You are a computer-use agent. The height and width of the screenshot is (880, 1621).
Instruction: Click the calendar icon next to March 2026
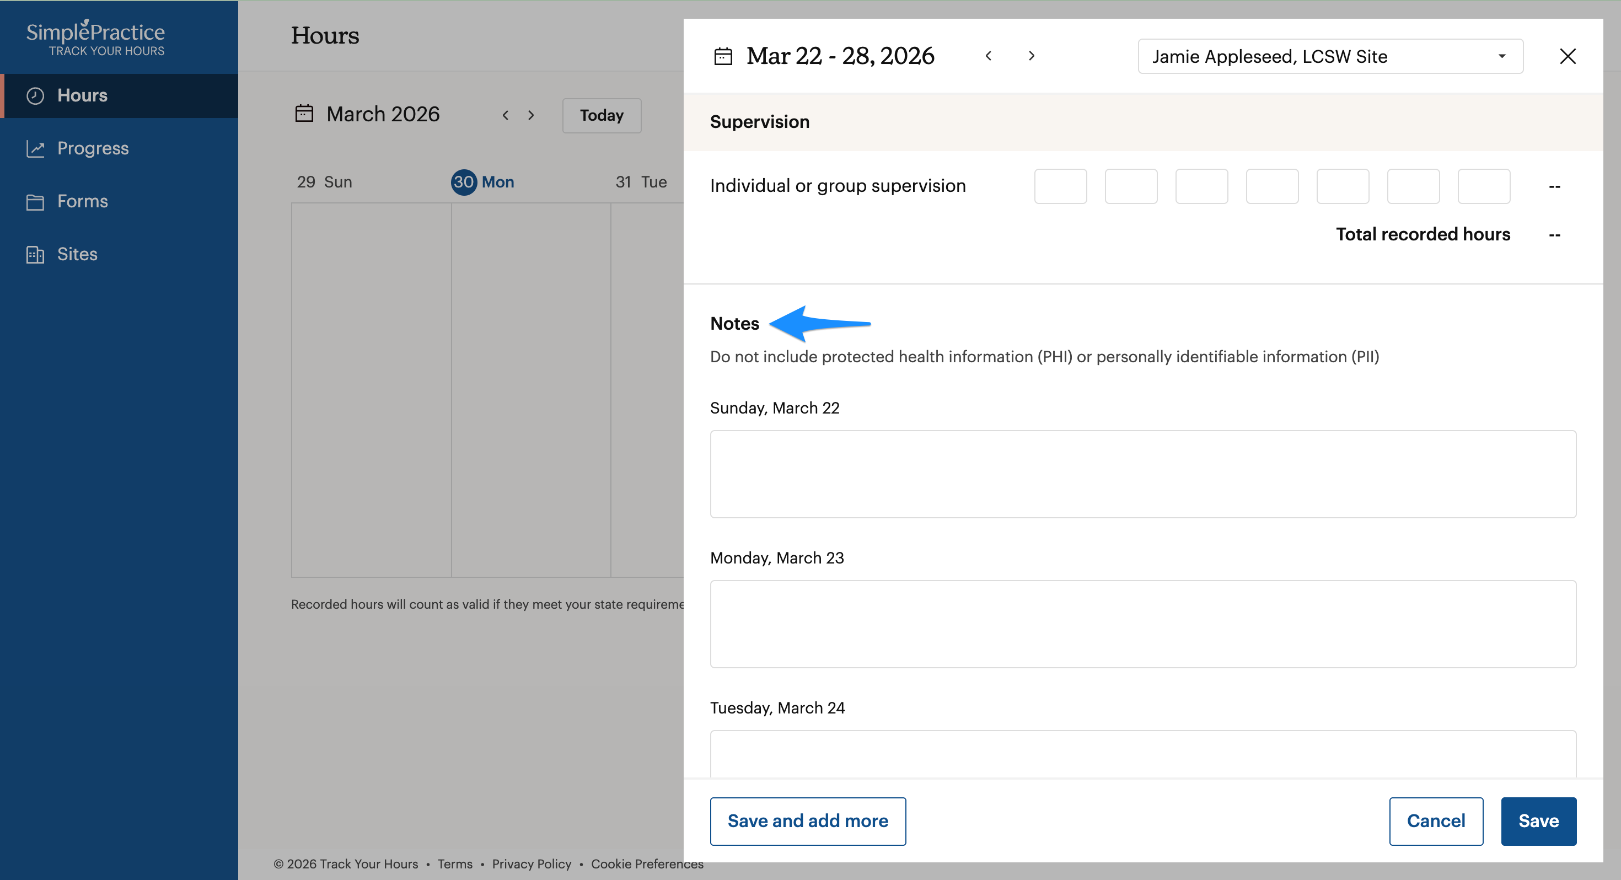pos(304,114)
